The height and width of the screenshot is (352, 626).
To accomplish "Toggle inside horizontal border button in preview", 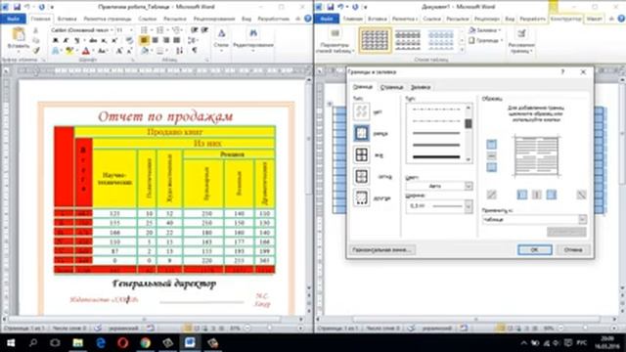I will pos(491,155).
